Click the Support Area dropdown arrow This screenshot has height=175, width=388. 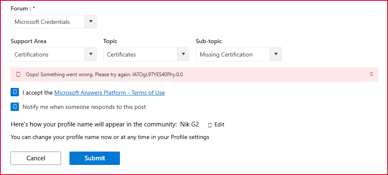coord(90,54)
